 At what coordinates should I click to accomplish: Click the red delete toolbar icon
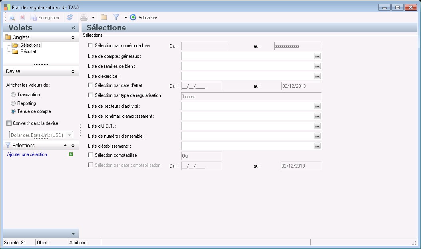(22, 18)
